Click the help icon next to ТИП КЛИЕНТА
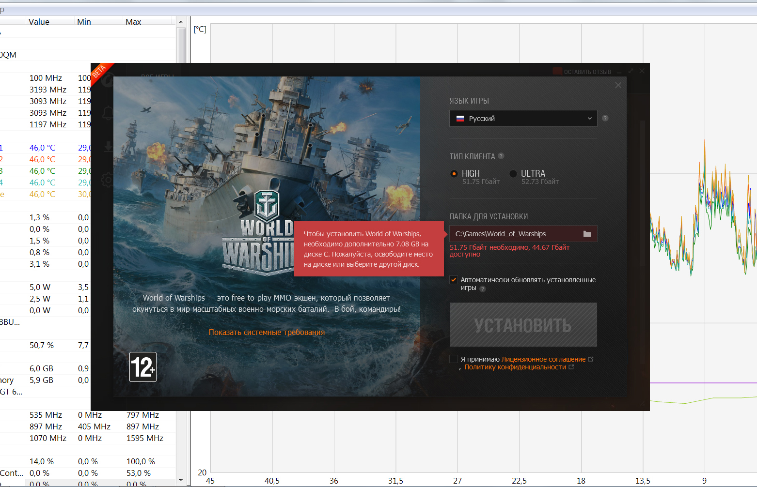The image size is (757, 487). pos(501,156)
